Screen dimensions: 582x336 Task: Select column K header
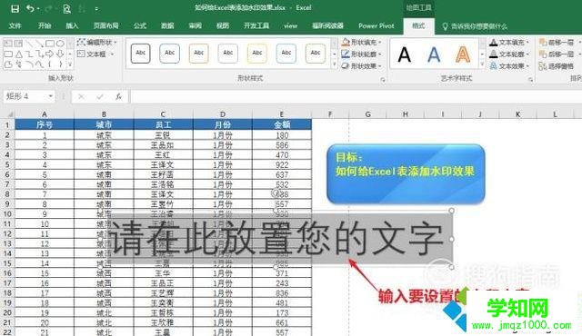[517, 114]
